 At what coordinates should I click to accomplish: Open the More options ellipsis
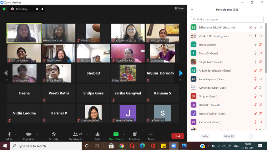point(151,135)
